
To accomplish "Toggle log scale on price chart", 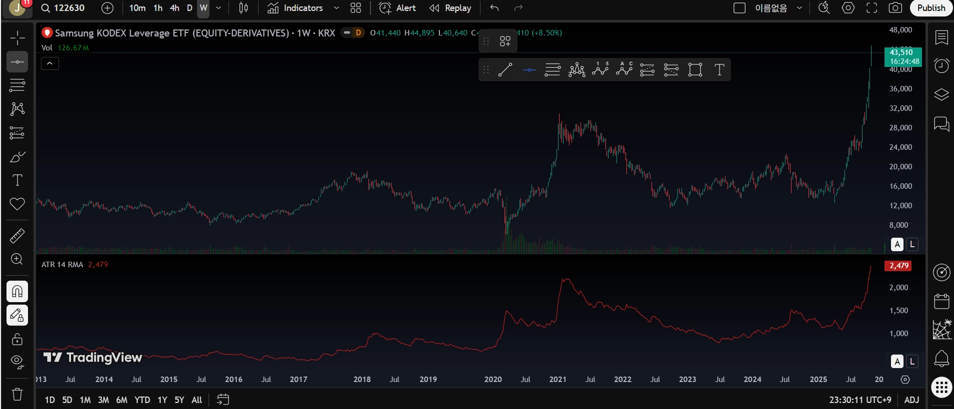I will click(912, 244).
